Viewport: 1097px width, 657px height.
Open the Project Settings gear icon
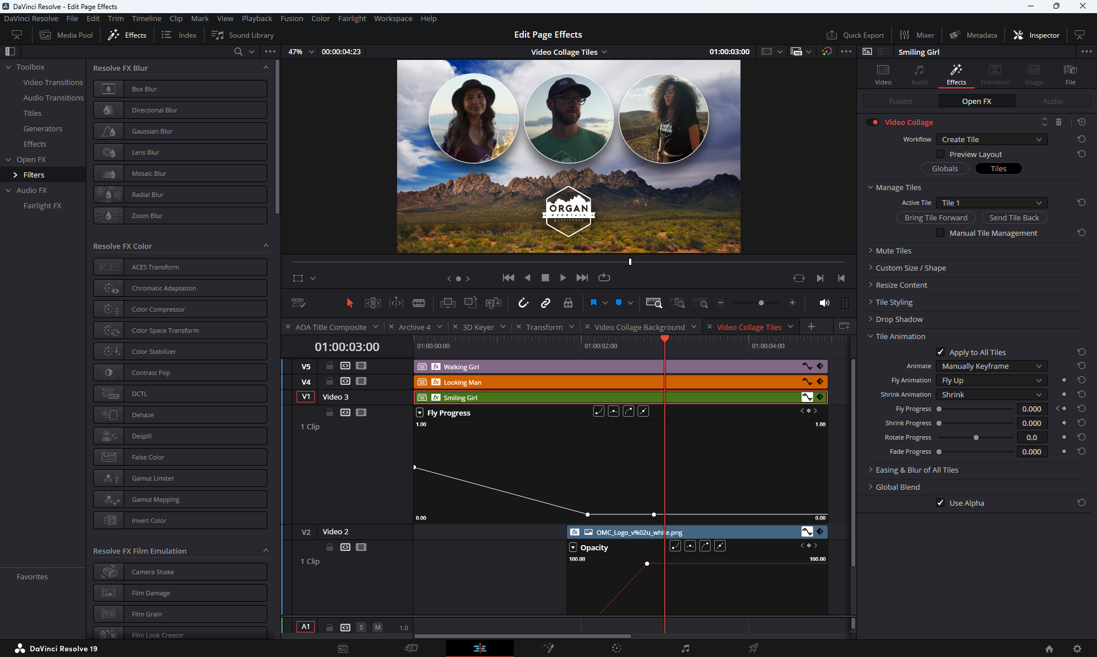(1077, 648)
